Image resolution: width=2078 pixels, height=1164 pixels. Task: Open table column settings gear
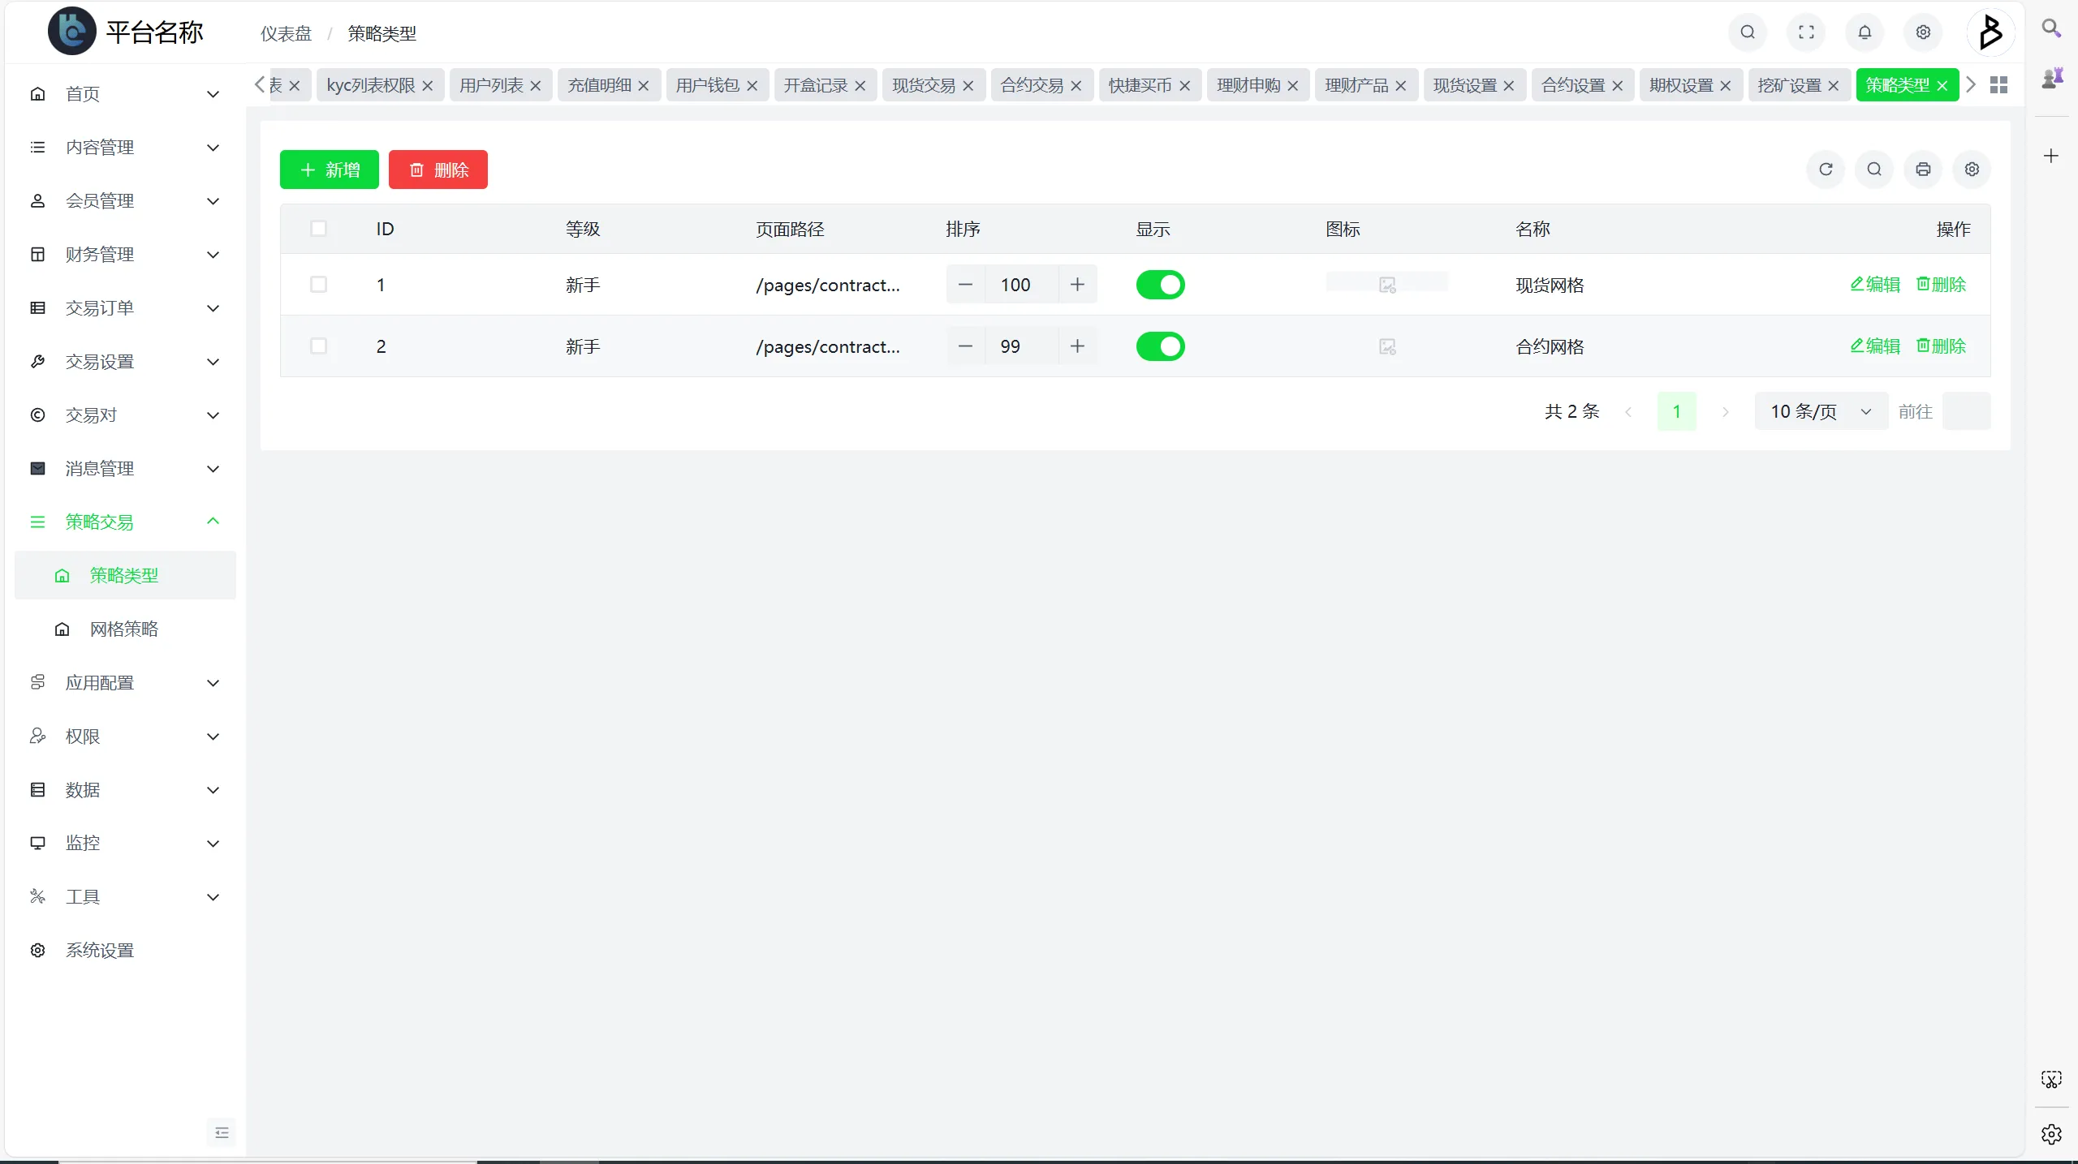1972,170
